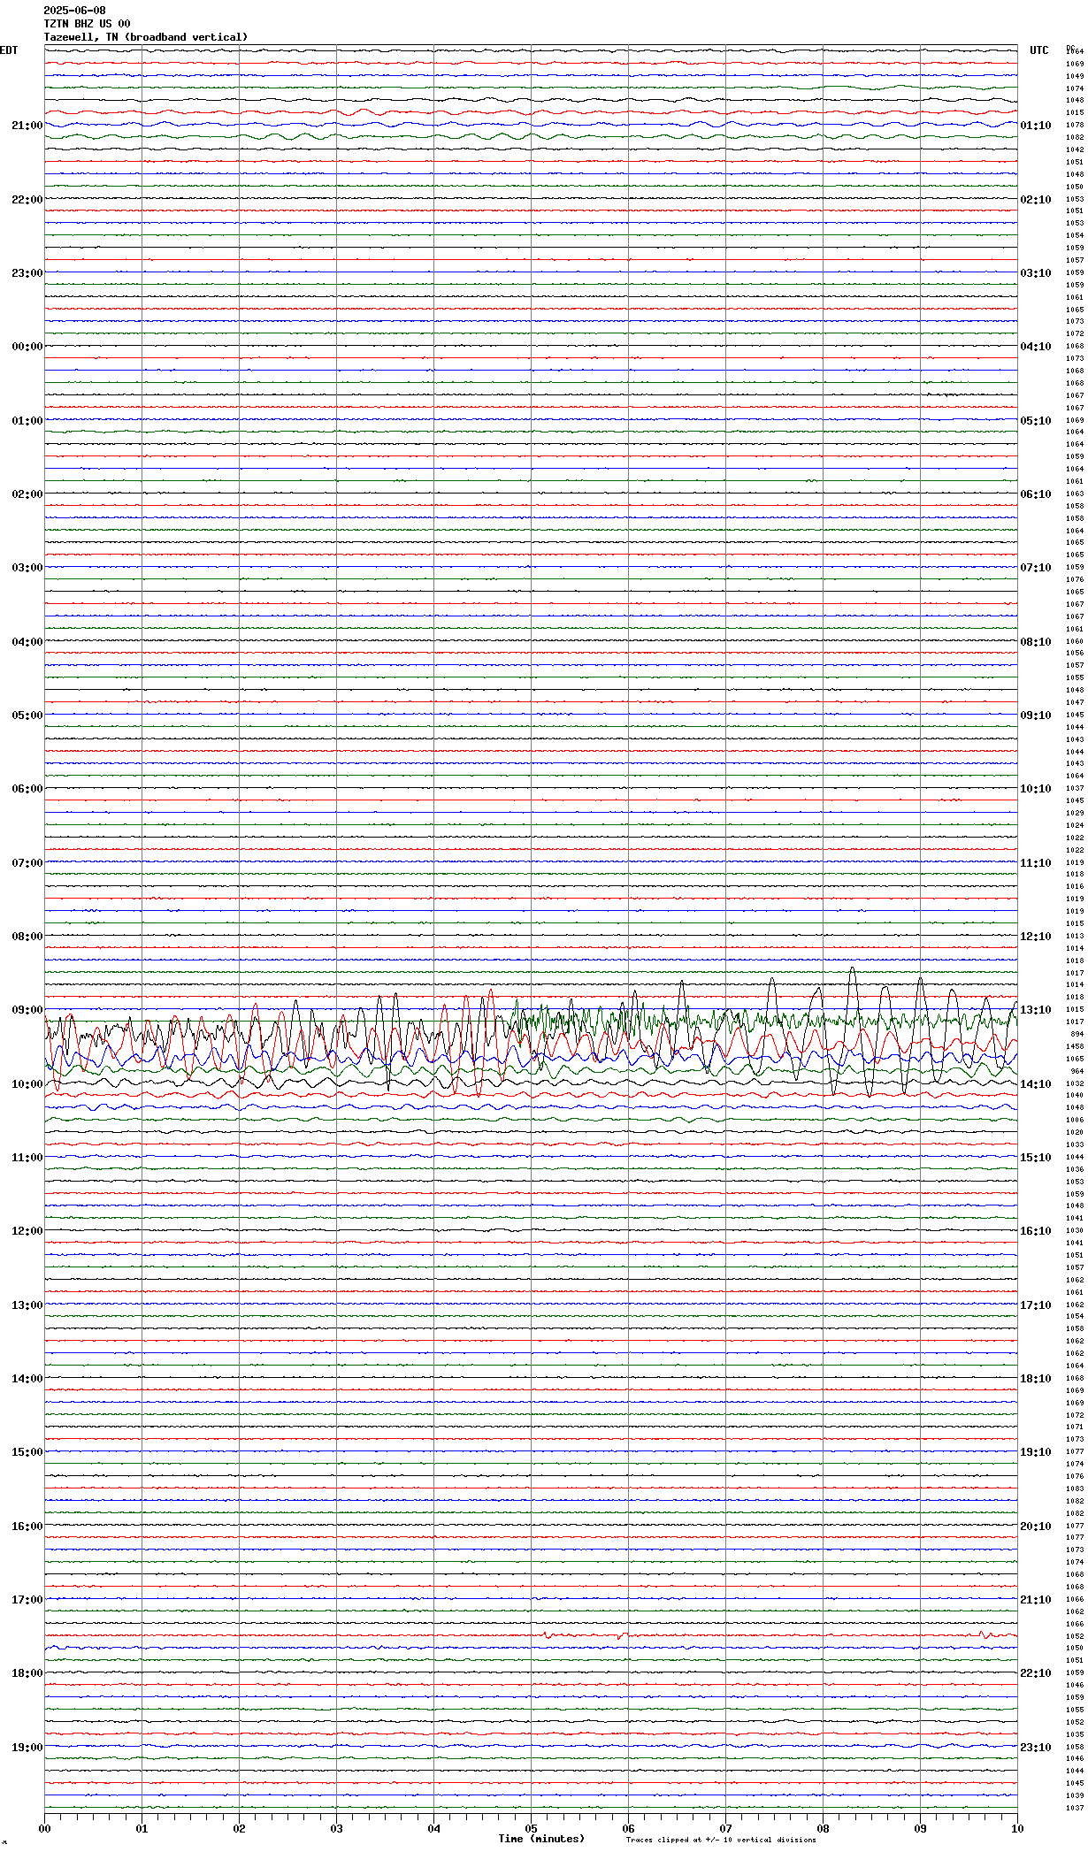
Task: Click the EDT timezone label
Action: tap(9, 50)
